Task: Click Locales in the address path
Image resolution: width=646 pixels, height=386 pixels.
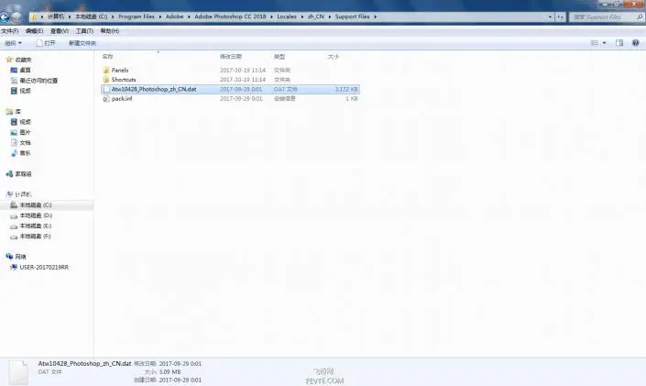Action: point(287,17)
